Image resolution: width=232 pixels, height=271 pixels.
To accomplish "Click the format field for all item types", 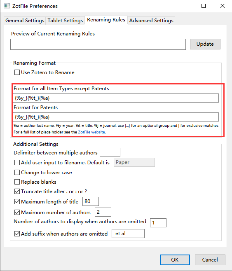I will (x=116, y=98).
